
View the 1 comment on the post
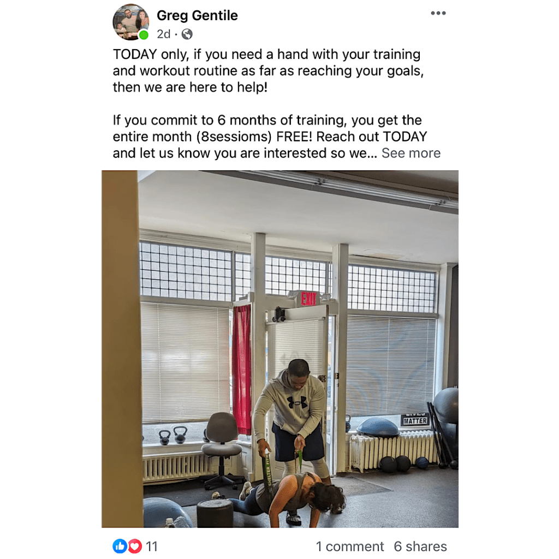[x=350, y=546]
